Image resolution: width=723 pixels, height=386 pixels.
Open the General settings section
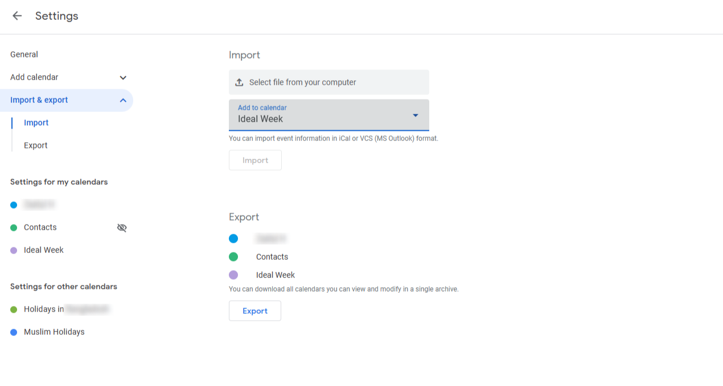24,55
